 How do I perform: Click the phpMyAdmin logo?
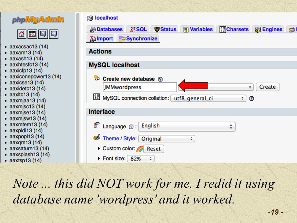click(38, 20)
